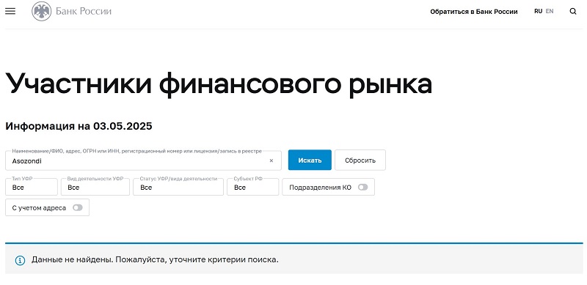Click the info icon in results notice

pos(20,260)
